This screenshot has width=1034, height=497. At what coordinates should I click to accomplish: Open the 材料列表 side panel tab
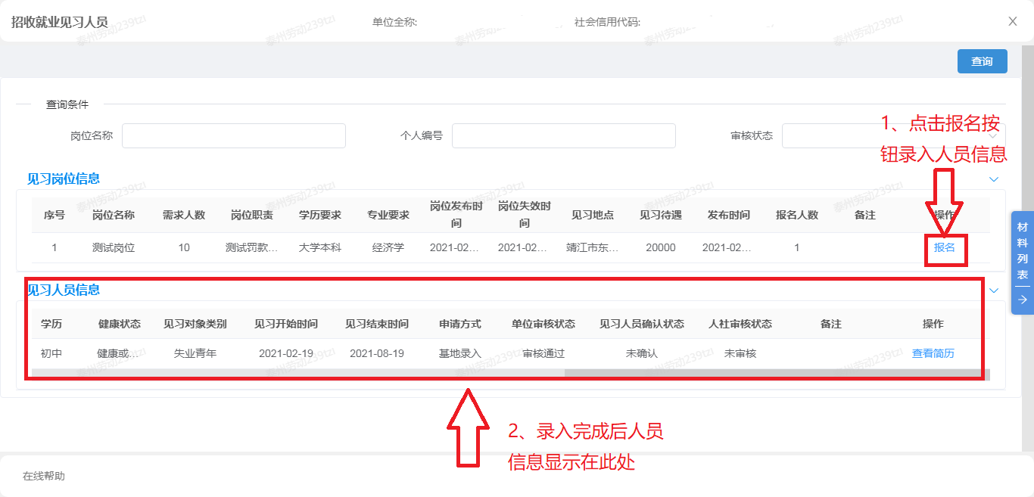[1022, 250]
